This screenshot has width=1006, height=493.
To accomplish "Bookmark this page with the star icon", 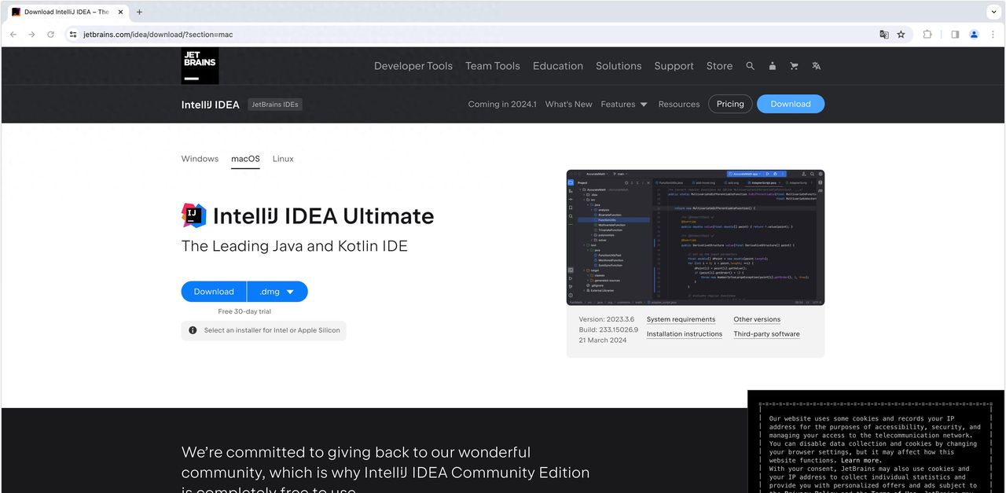I will point(901,35).
